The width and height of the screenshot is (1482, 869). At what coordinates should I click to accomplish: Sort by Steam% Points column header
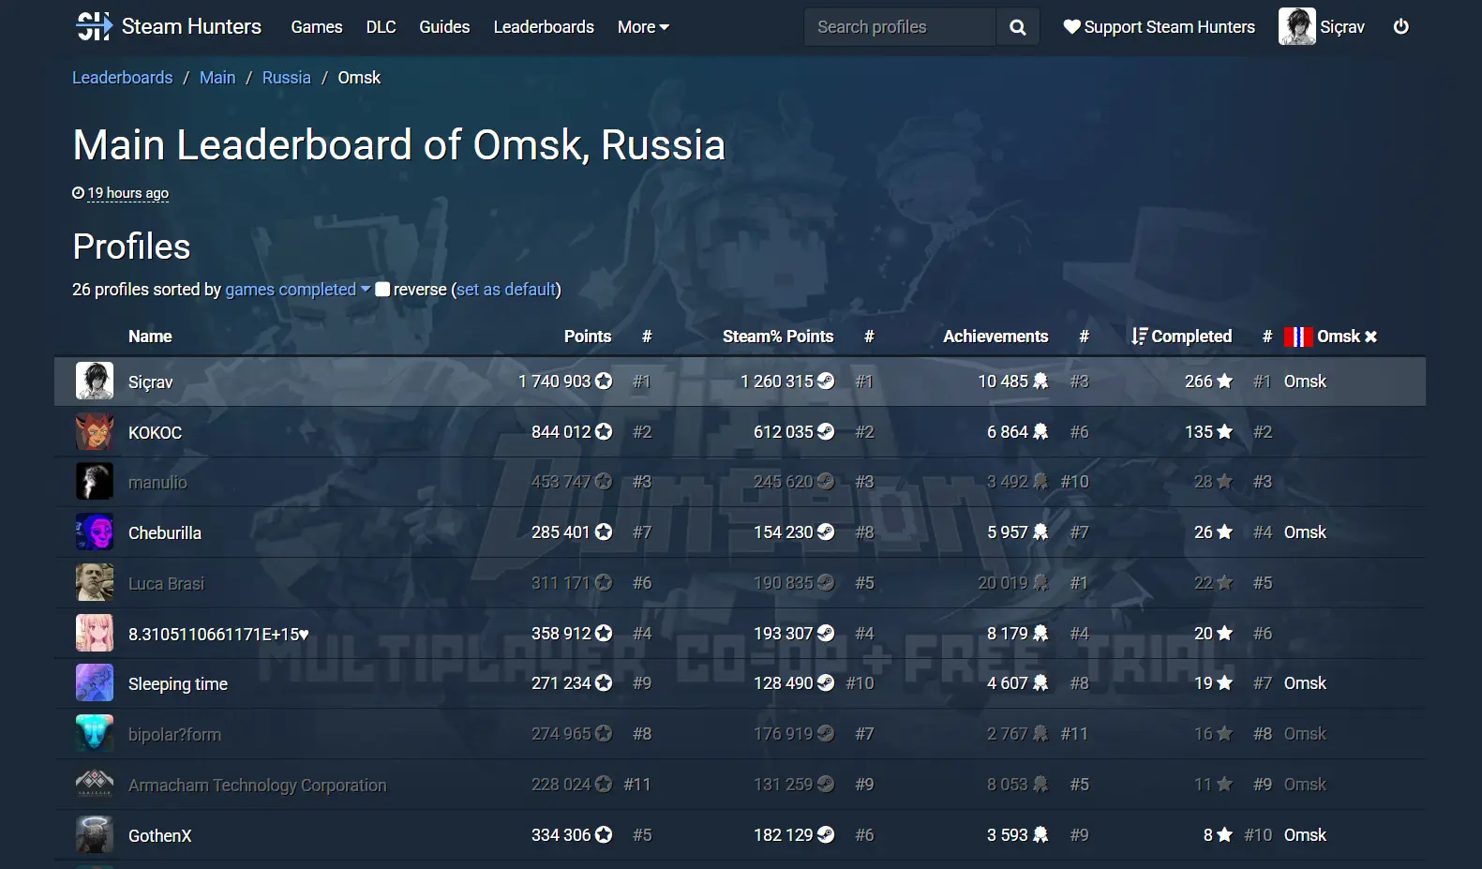(777, 337)
